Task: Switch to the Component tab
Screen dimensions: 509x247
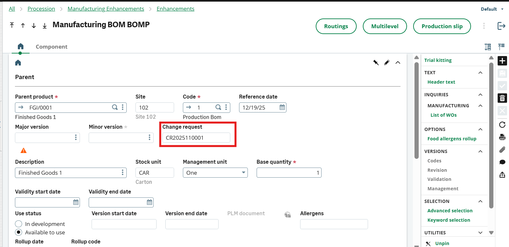Action: [x=51, y=47]
